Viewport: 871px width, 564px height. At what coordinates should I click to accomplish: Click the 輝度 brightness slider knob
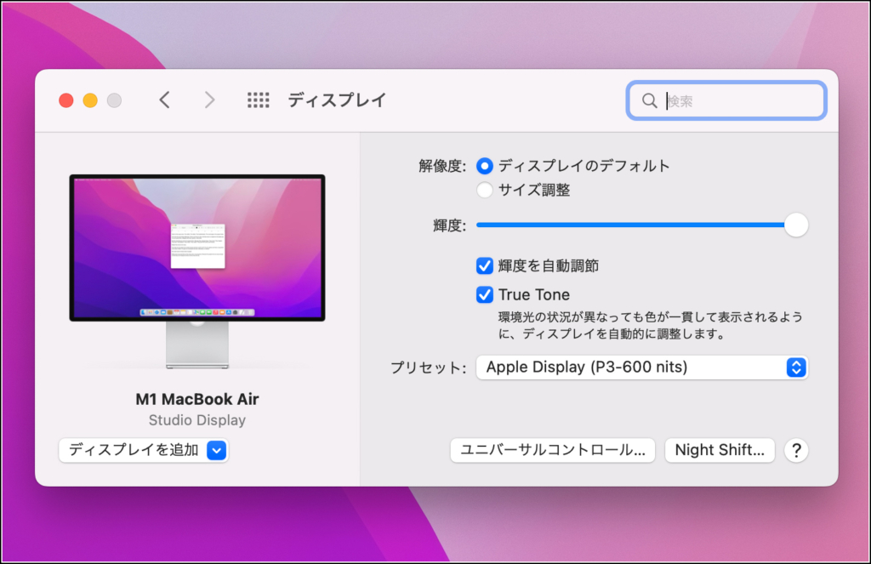click(796, 225)
